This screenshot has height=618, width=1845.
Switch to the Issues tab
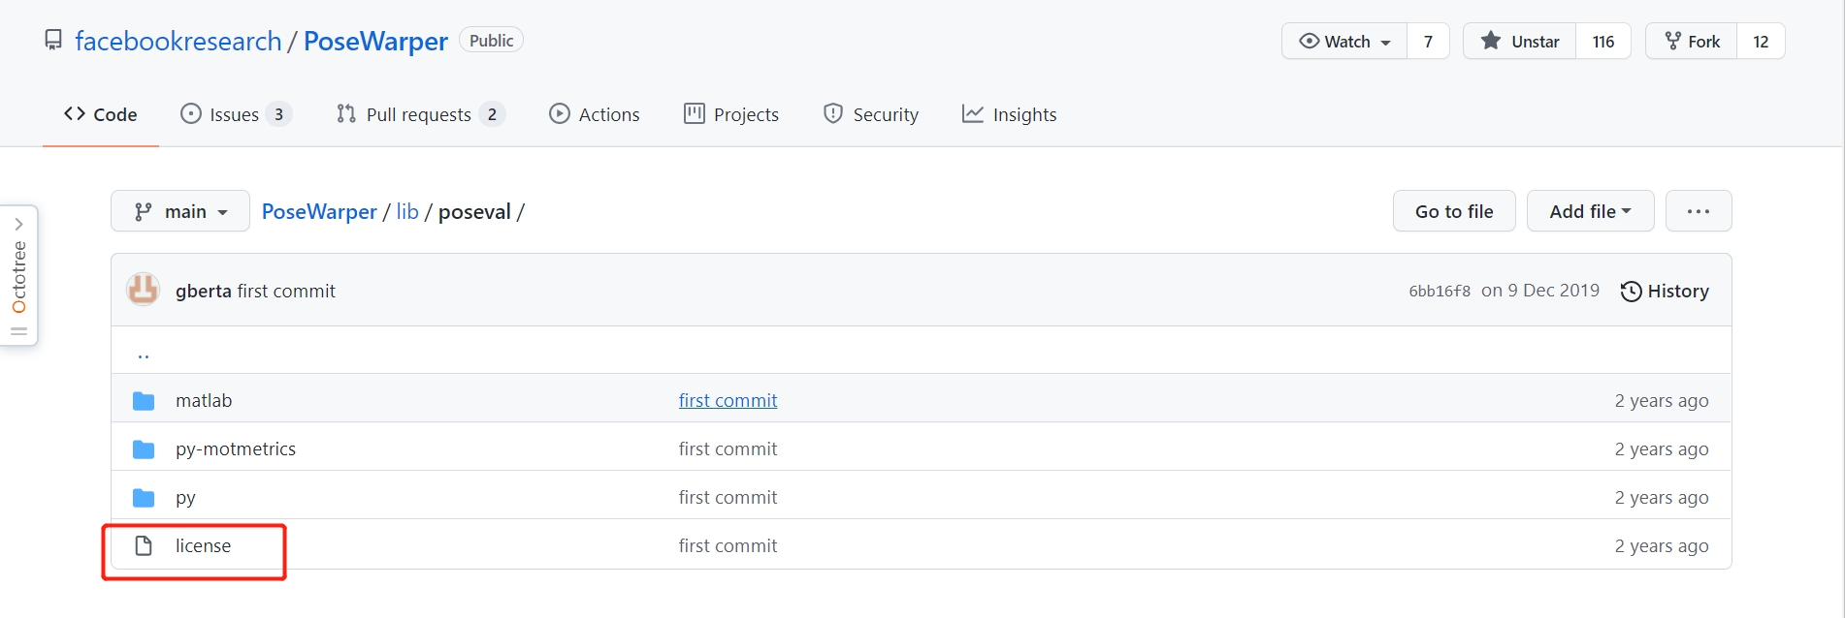tap(235, 114)
